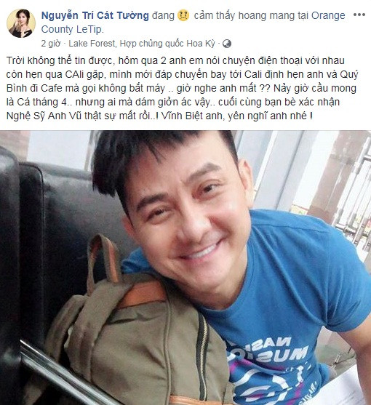Screen dimensions: 371x405
Task: Open the three-dot post options menu
Action: click(x=359, y=15)
